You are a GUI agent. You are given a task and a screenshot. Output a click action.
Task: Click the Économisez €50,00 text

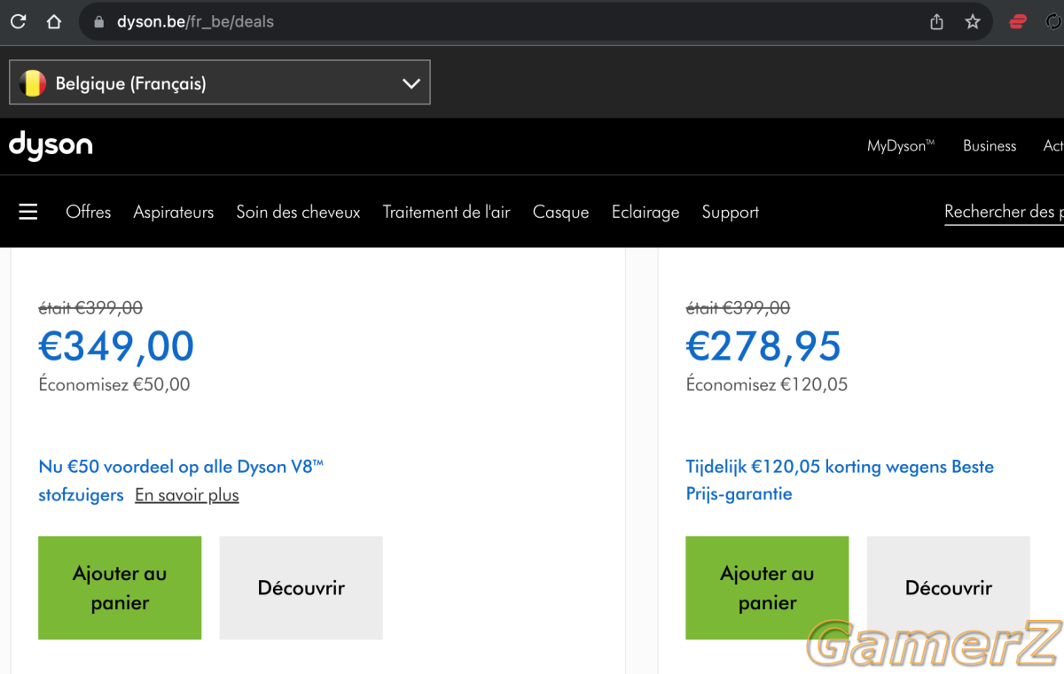(x=114, y=384)
